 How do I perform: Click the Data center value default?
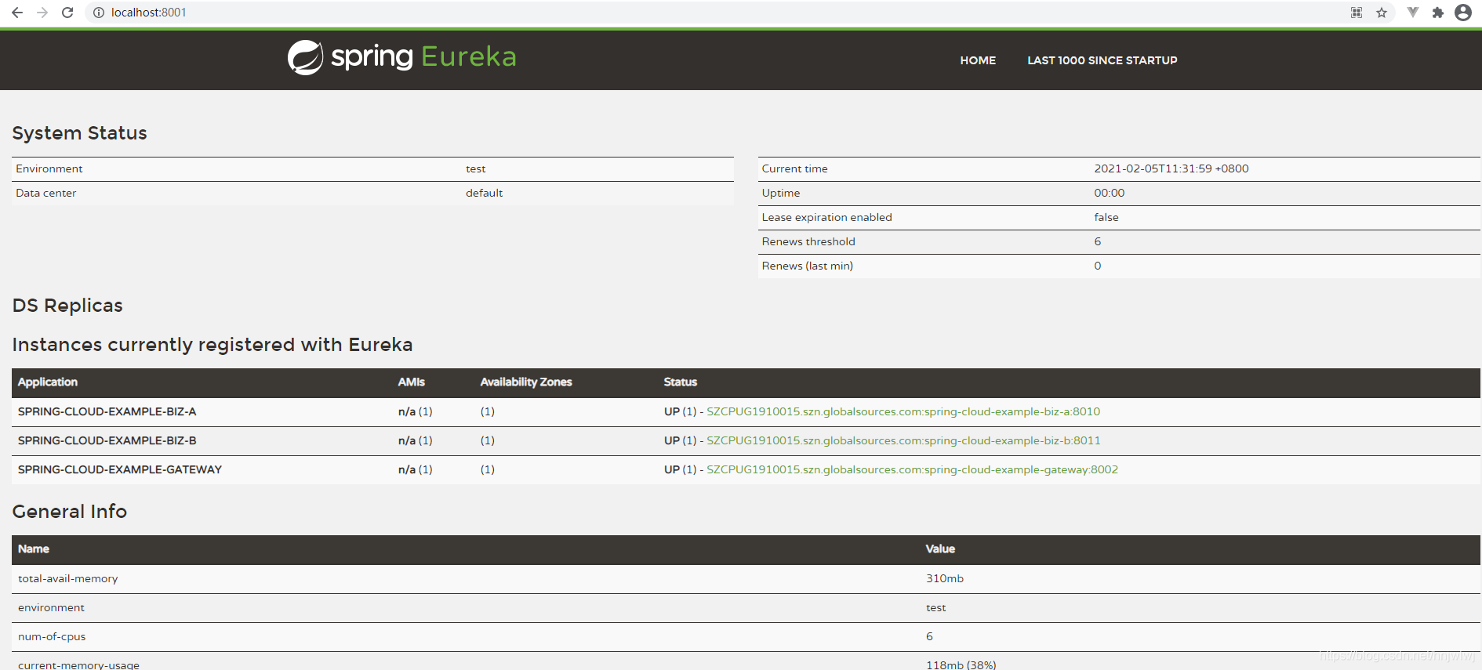click(x=484, y=193)
